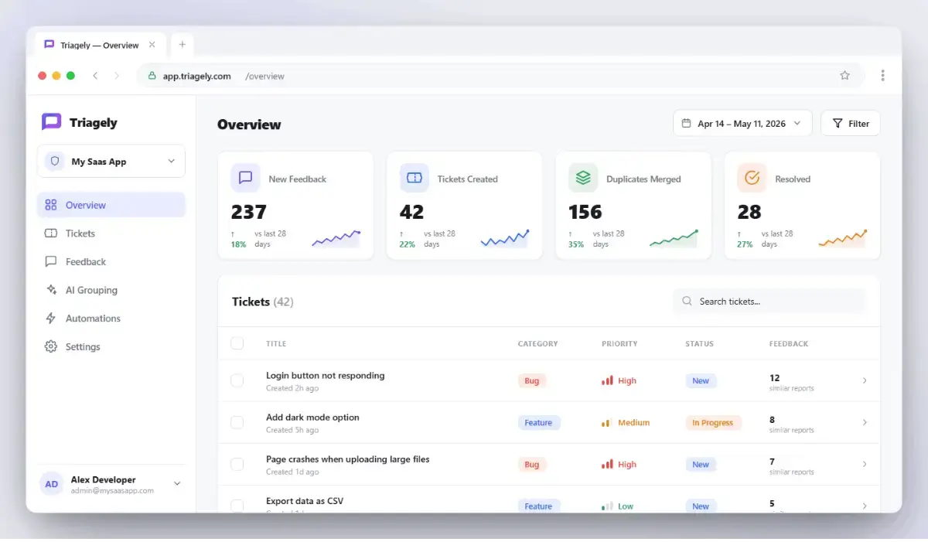Click the Resolved card checkmark icon
The height and width of the screenshot is (542, 928).
[x=752, y=178]
